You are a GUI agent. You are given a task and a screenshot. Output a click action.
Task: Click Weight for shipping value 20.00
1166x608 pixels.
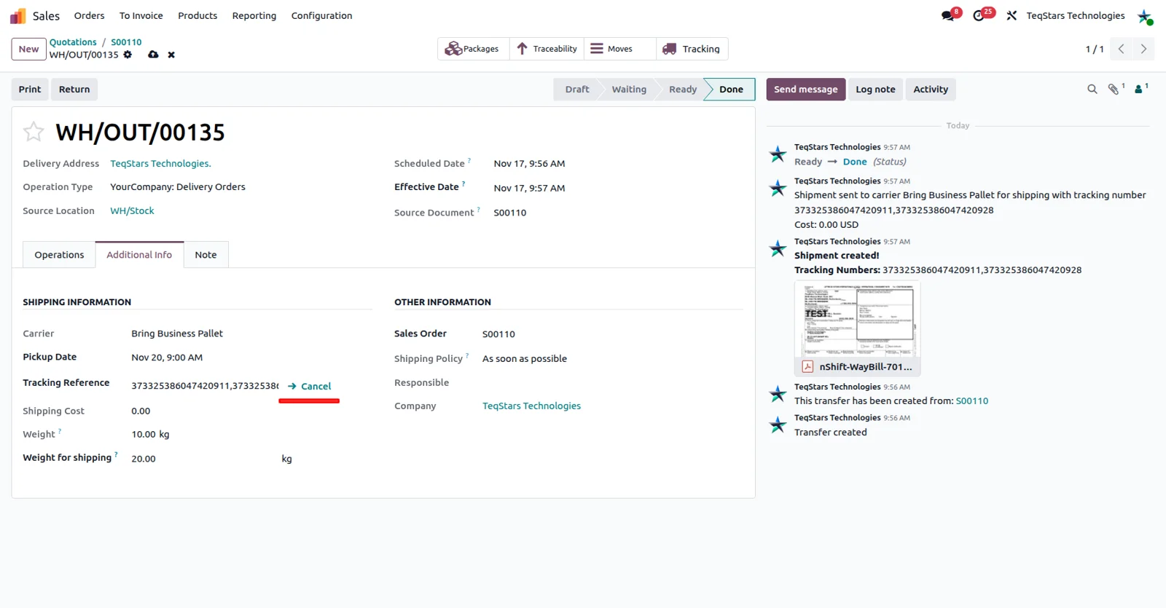pos(144,459)
